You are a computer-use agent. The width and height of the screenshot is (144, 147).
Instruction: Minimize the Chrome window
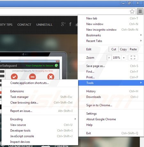pyautogui.click(x=123, y=3)
